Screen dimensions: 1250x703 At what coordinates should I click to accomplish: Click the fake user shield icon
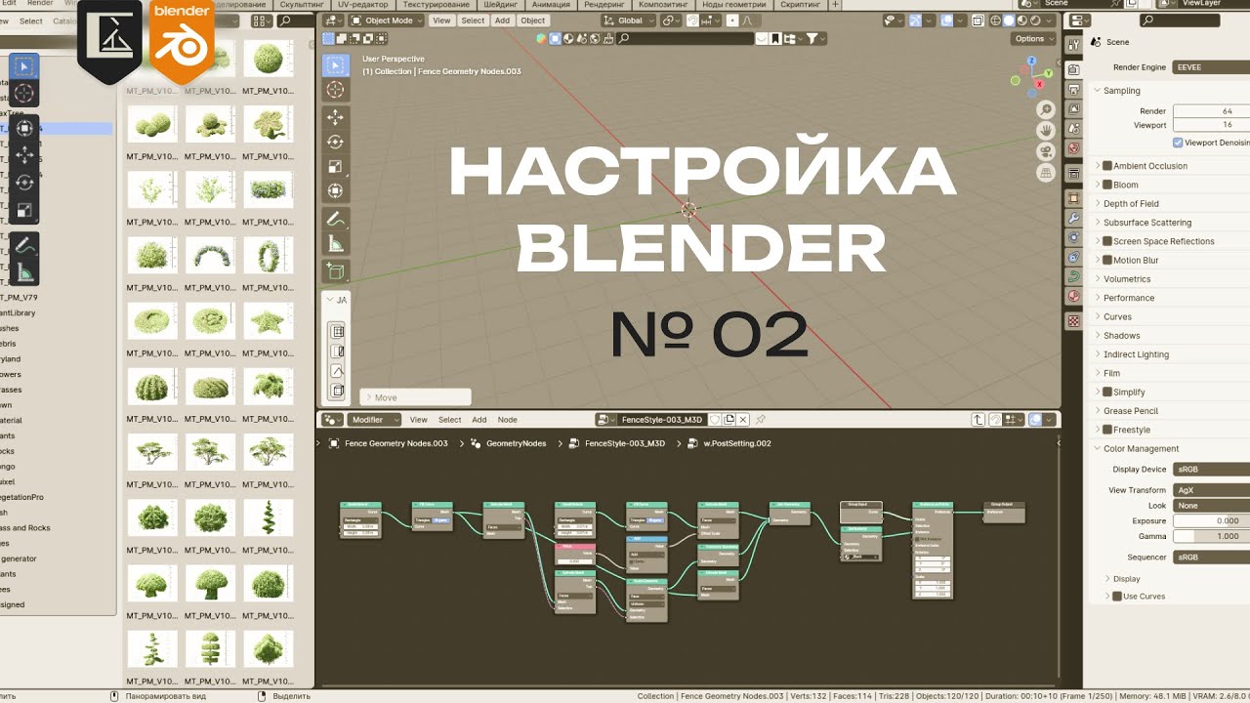coord(715,420)
